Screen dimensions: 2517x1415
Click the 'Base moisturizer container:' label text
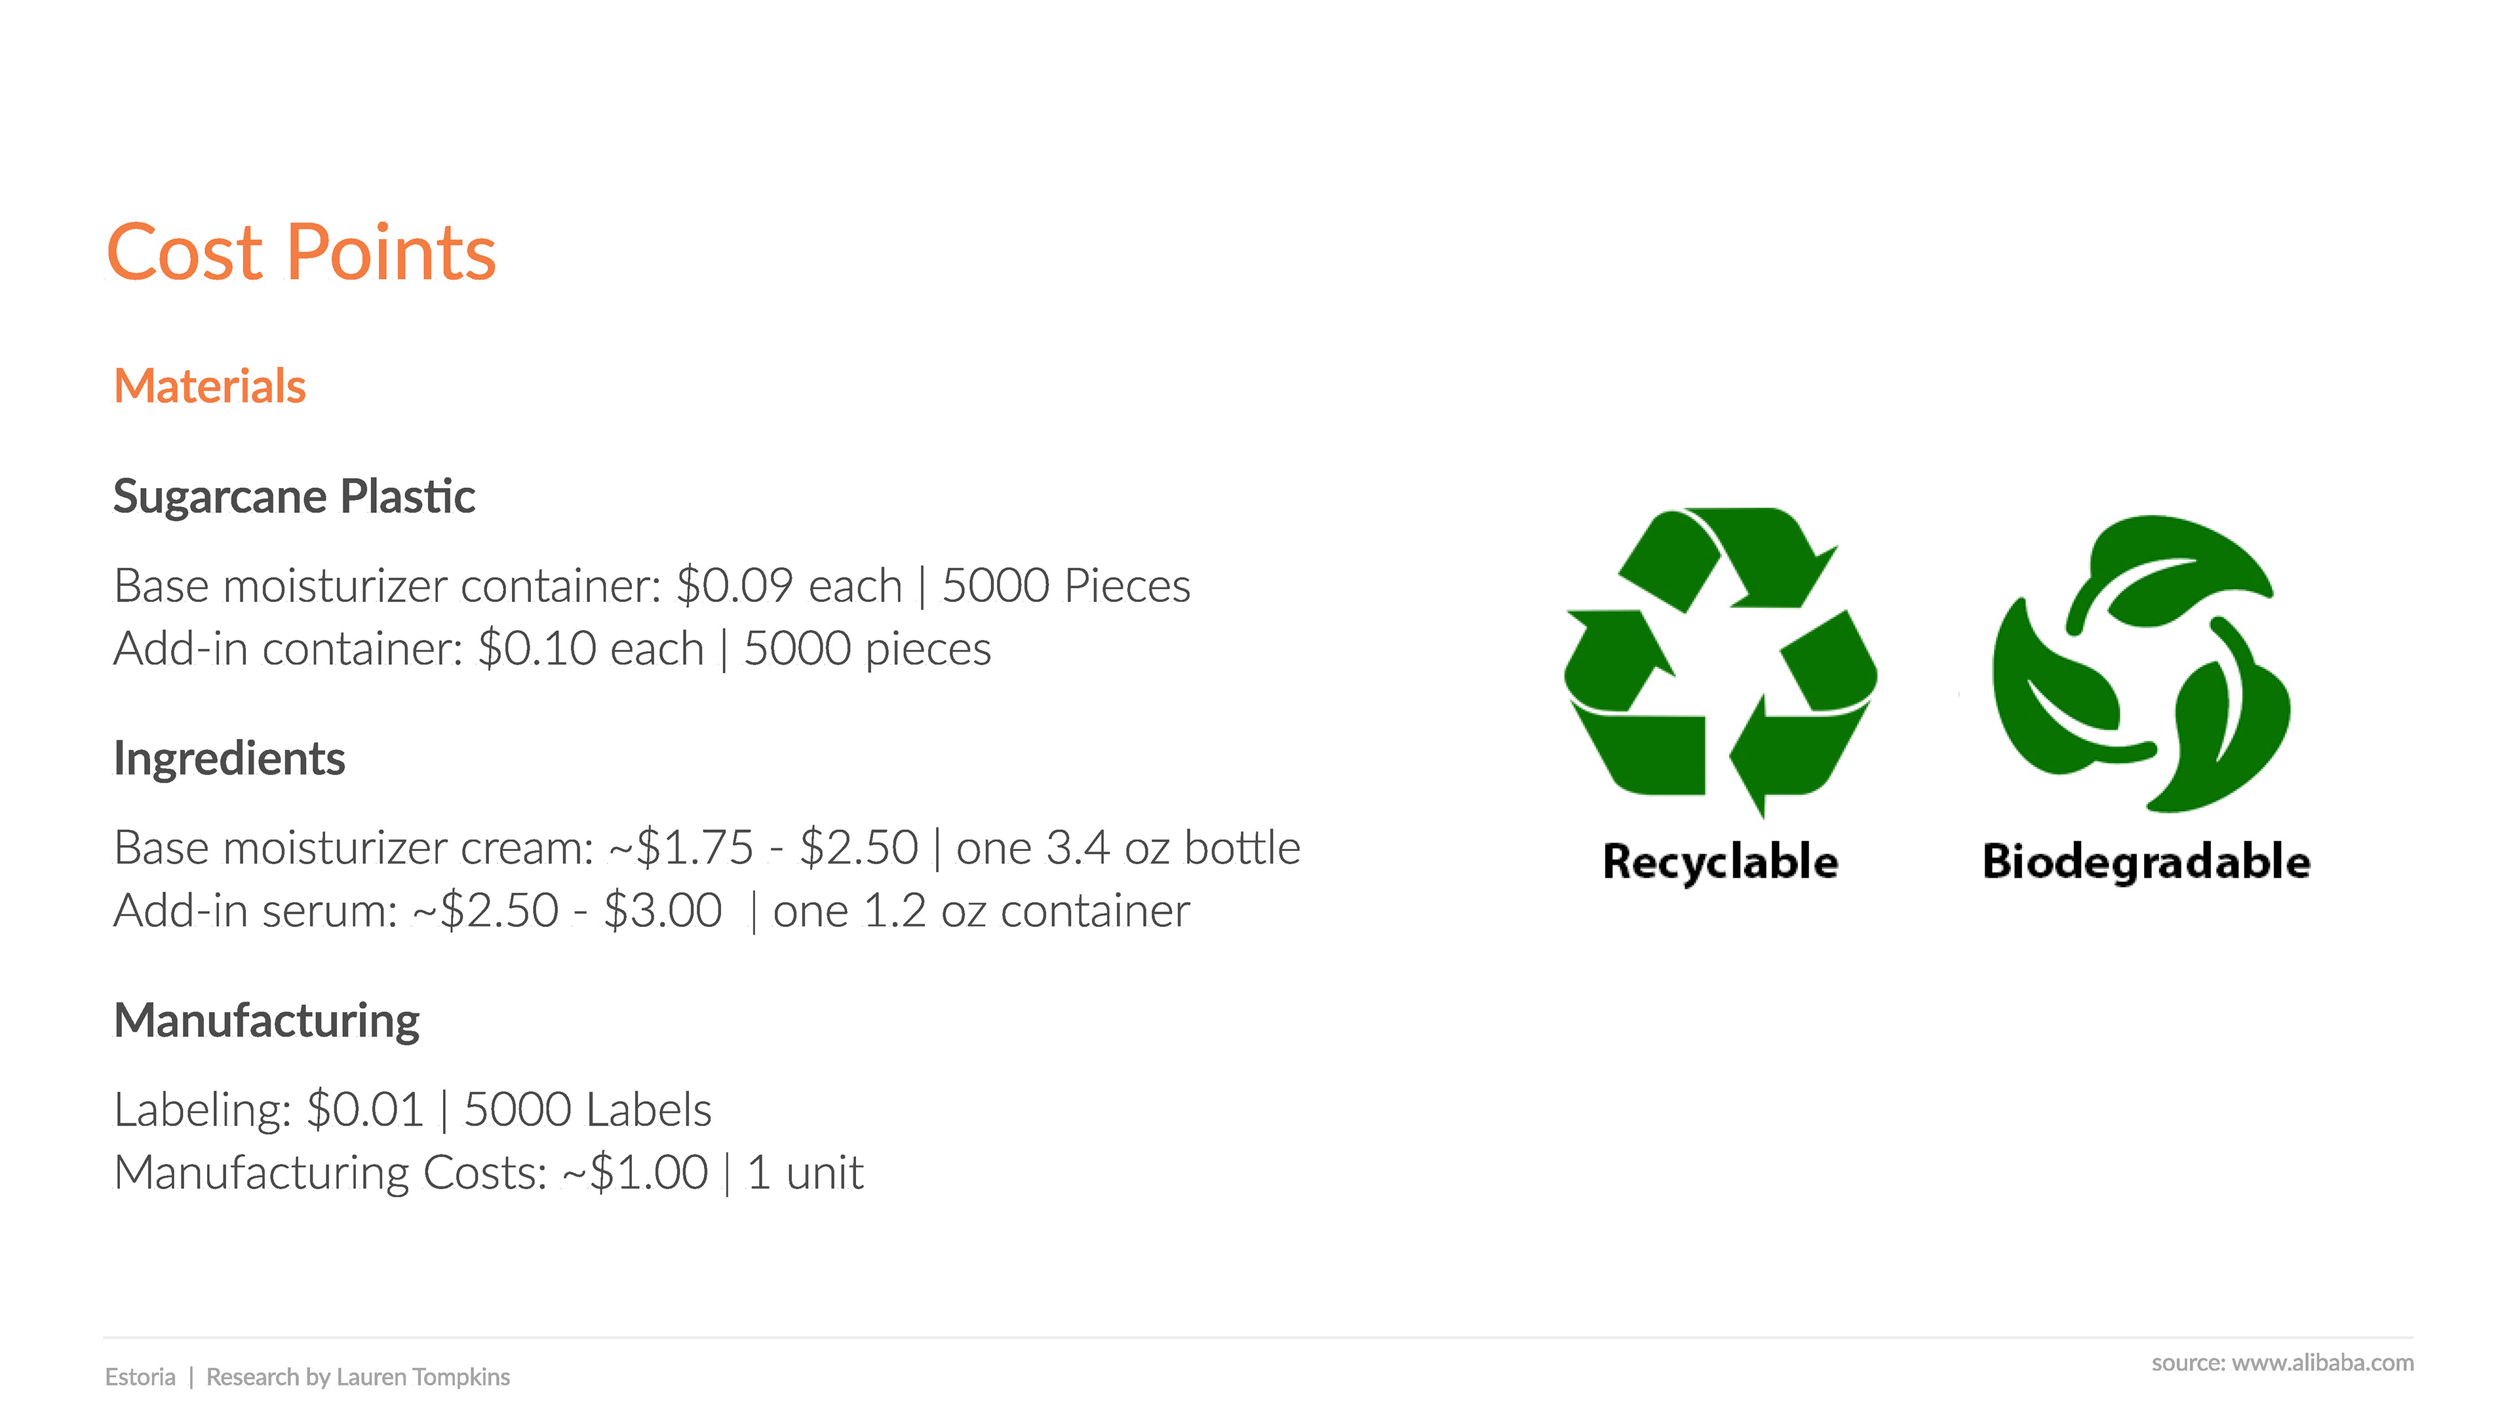[387, 586]
